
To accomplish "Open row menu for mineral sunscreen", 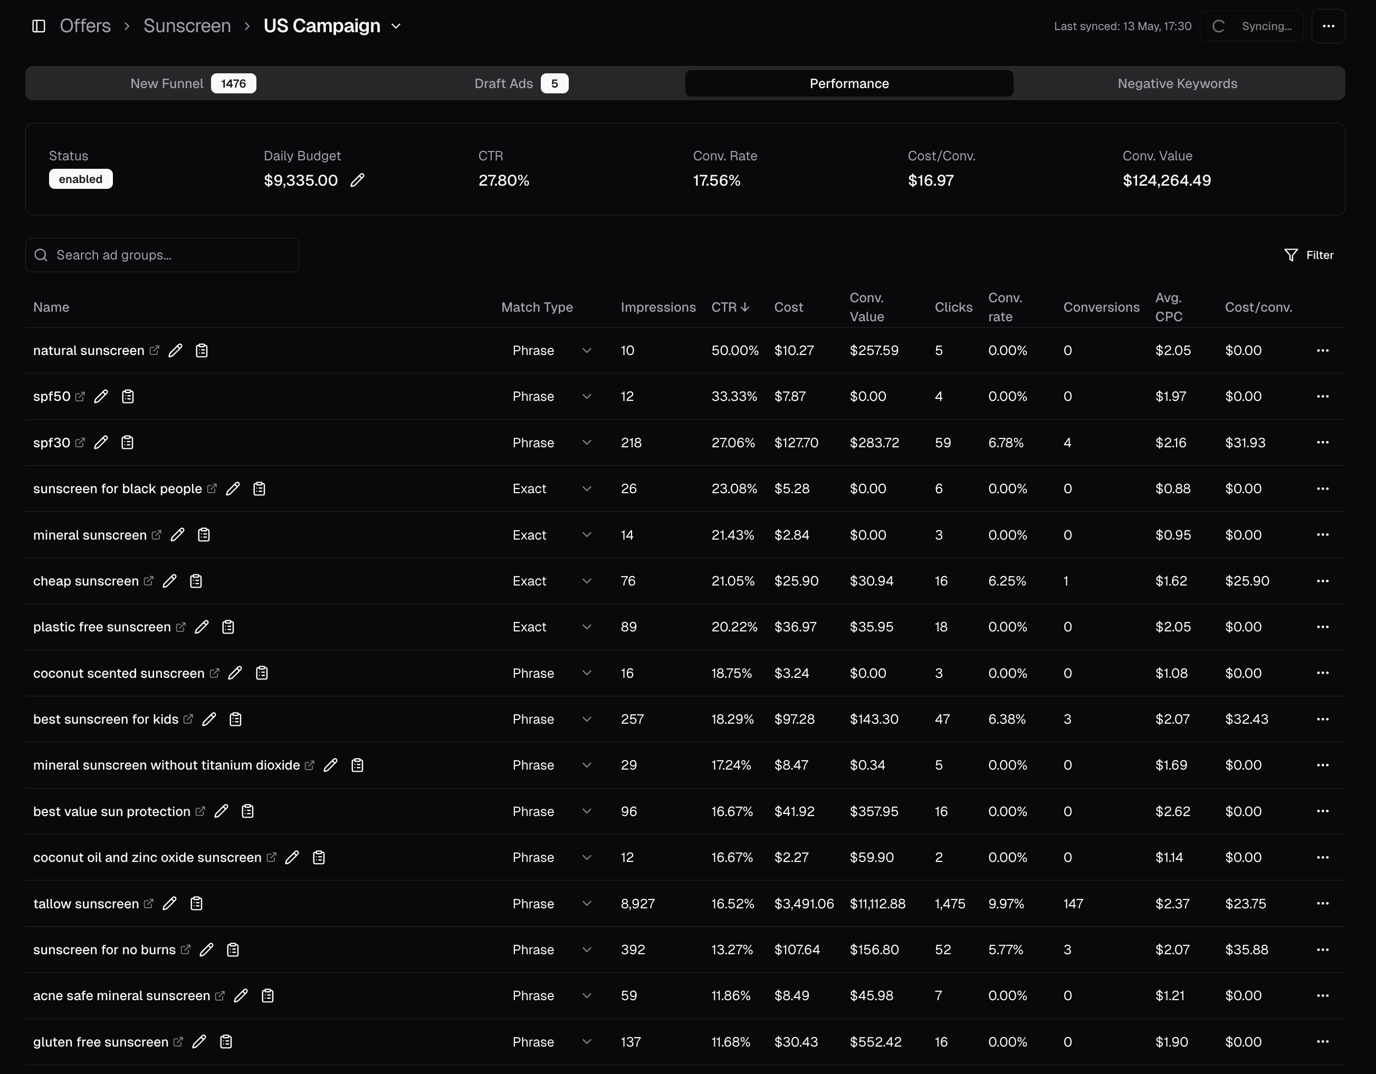I will 1322,535.
